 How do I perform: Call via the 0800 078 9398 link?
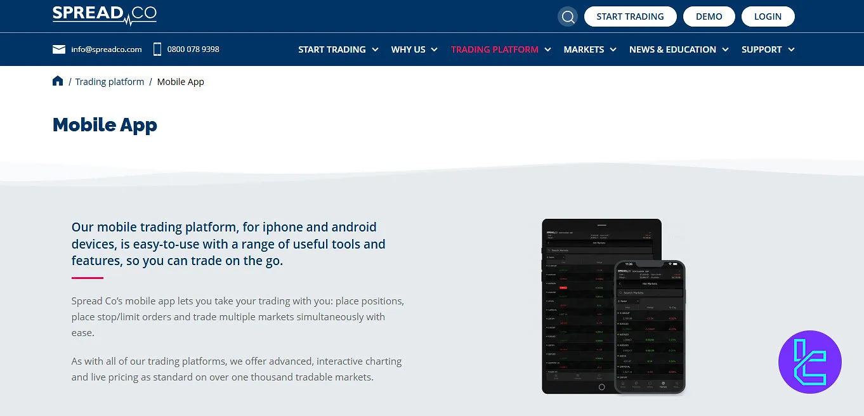point(193,49)
